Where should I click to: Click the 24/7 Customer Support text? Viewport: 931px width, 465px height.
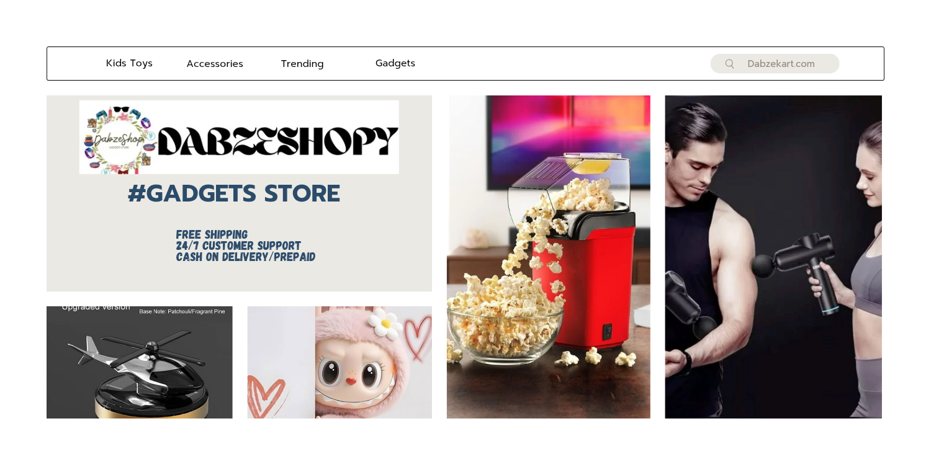click(x=238, y=246)
